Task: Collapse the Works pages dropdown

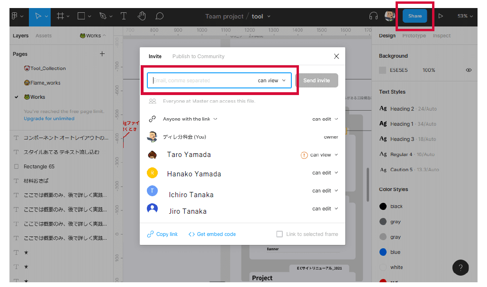Action: [93, 35]
